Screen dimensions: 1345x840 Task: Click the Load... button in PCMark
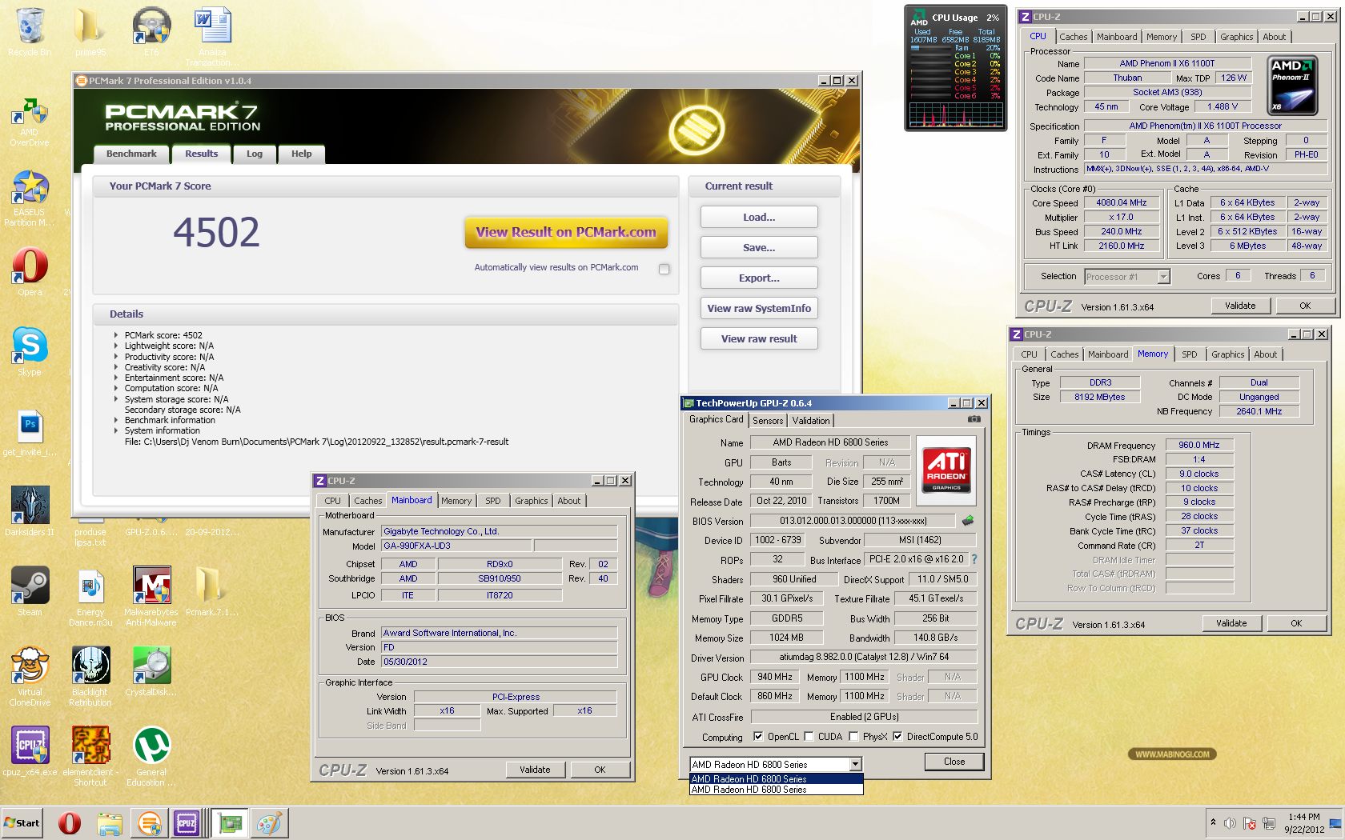point(759,217)
